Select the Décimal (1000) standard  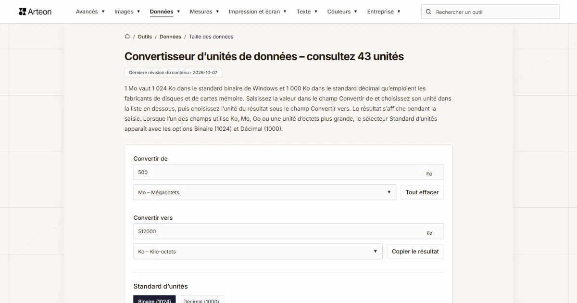201,300
